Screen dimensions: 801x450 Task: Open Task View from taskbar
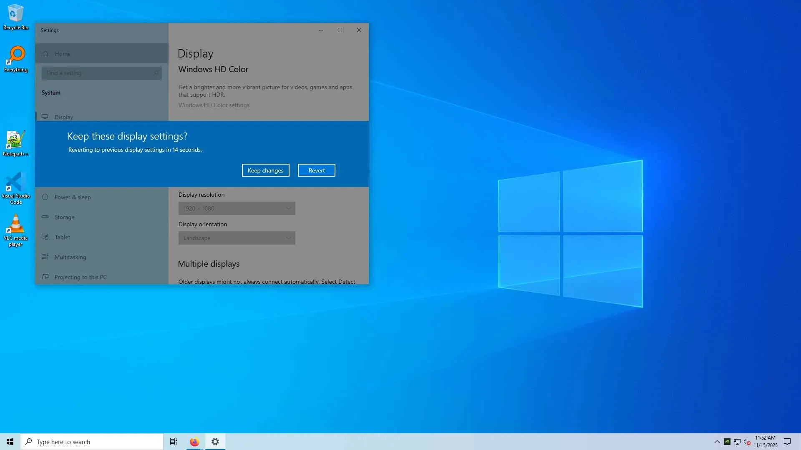[x=173, y=442]
